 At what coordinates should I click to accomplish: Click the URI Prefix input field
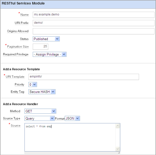click(93, 23)
